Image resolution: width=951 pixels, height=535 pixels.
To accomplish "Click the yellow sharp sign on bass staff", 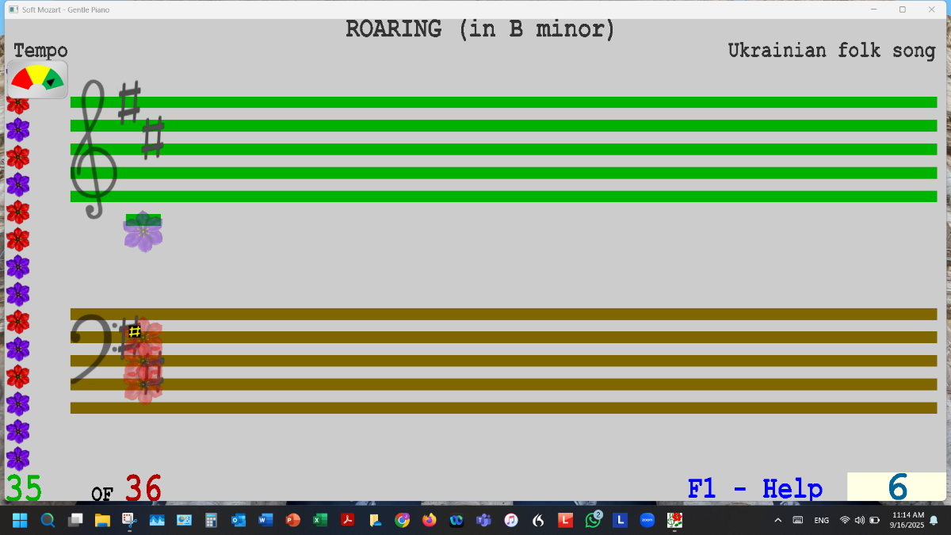I will (135, 331).
